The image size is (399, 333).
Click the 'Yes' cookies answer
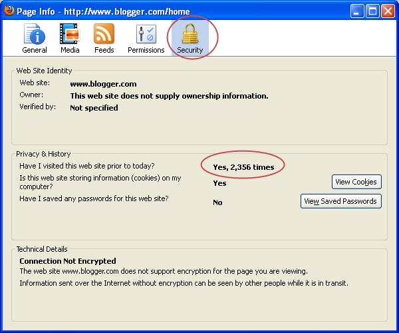[219, 183]
